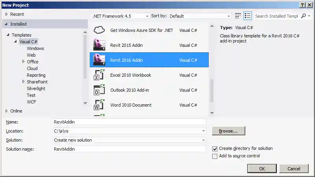Open the Sort by dropdown
This screenshot has width=315, height=177.
[x=200, y=16]
